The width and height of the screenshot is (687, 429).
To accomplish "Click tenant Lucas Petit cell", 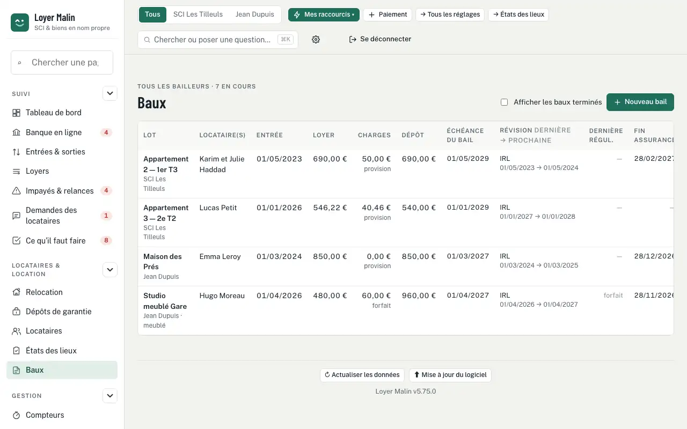I will 218,208.
